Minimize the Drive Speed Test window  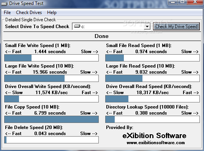[173, 2]
